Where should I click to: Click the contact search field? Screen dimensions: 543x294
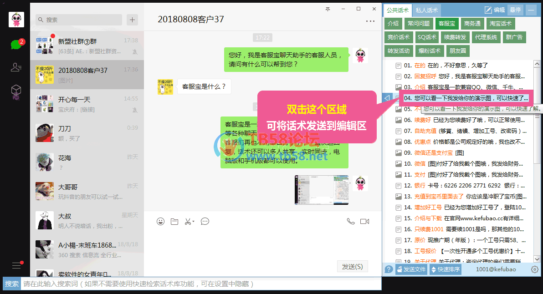click(79, 20)
